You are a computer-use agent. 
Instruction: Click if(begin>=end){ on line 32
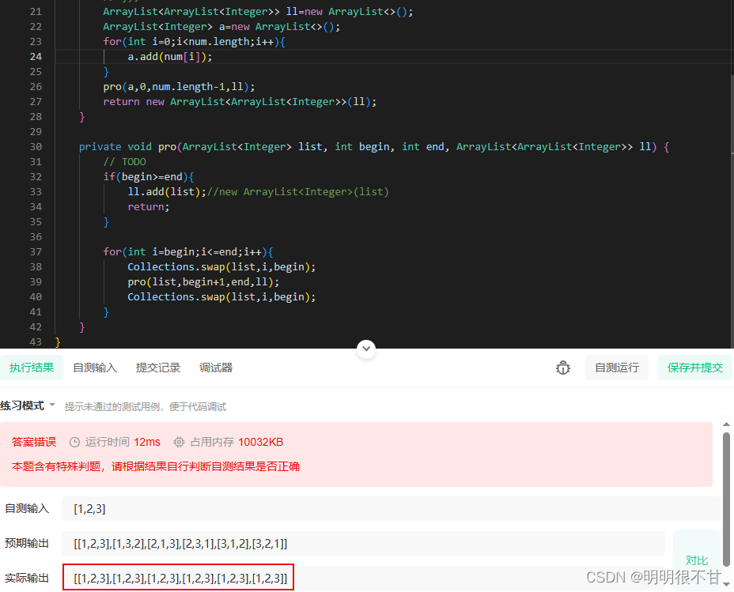pos(149,177)
